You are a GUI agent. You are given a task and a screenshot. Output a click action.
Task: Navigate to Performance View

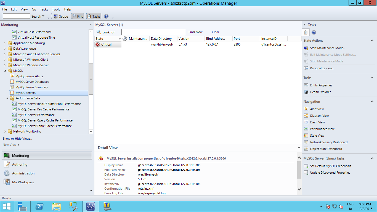coord(322,129)
